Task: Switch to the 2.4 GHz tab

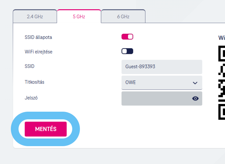Action: (35, 17)
